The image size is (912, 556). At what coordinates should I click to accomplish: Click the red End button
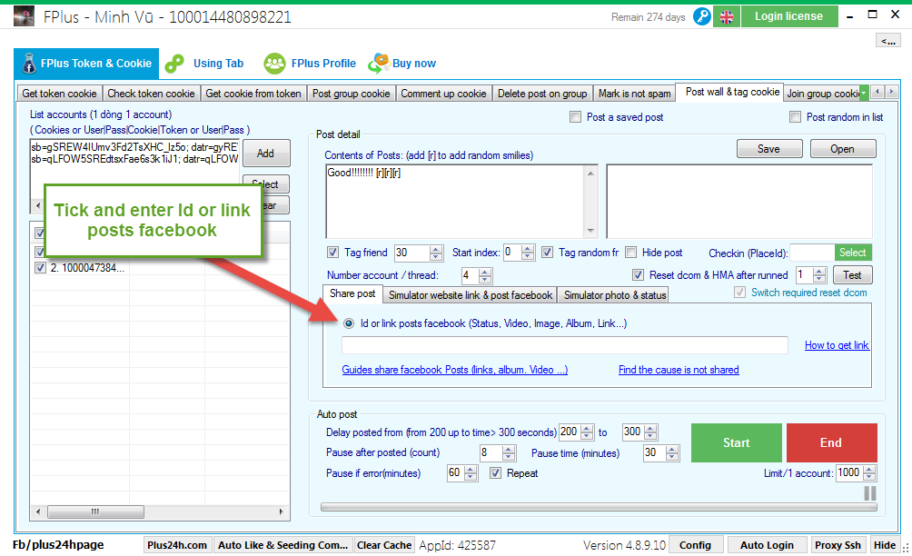[831, 442]
